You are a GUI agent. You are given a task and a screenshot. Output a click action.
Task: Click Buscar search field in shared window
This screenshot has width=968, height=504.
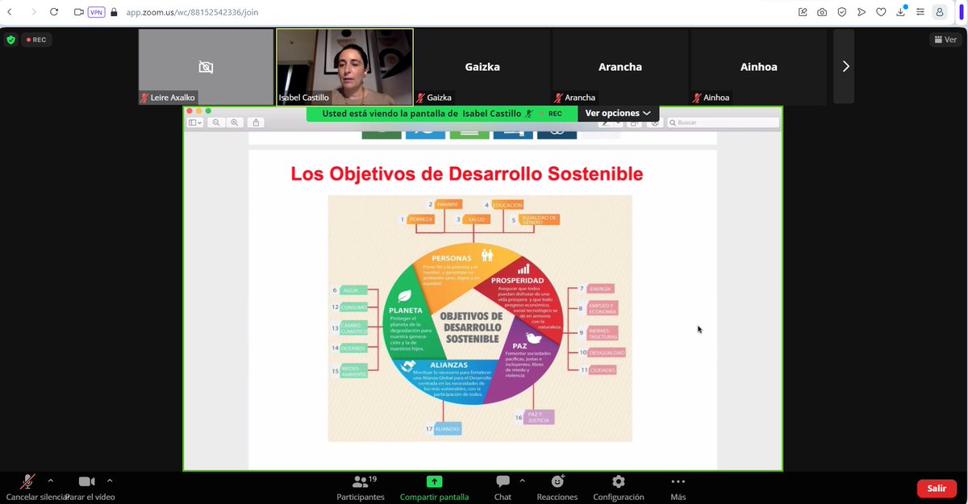pyautogui.click(x=724, y=123)
